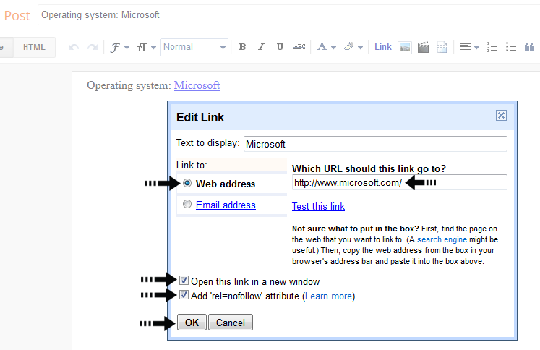
Task: Apply blockquote formatting
Action: pyautogui.click(x=529, y=47)
